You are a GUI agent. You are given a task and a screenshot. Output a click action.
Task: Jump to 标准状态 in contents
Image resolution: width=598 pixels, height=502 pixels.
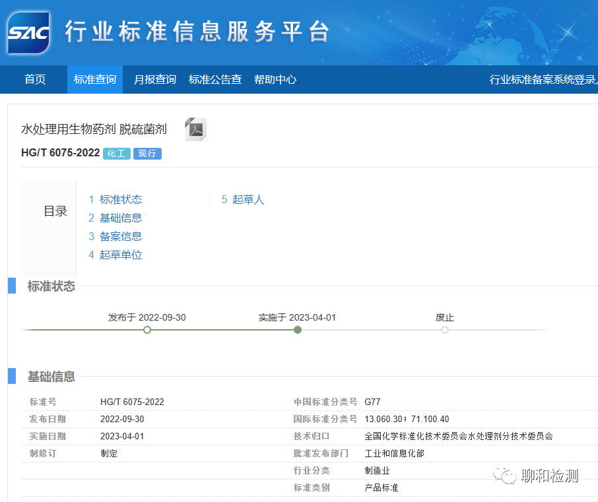pos(120,199)
